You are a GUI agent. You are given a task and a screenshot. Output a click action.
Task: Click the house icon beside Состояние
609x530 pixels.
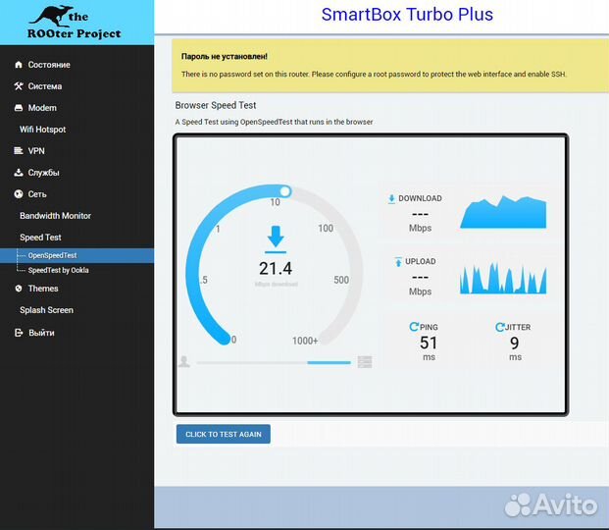point(19,65)
